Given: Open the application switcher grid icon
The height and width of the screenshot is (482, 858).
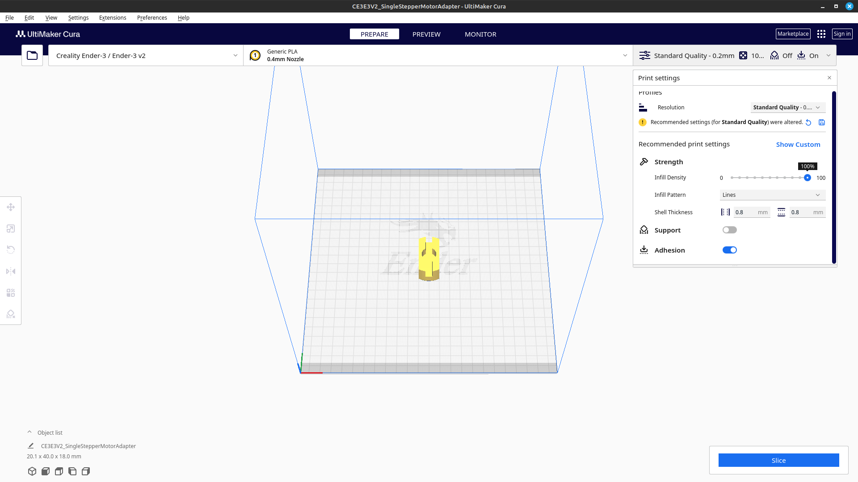Looking at the screenshot, I should point(821,34).
